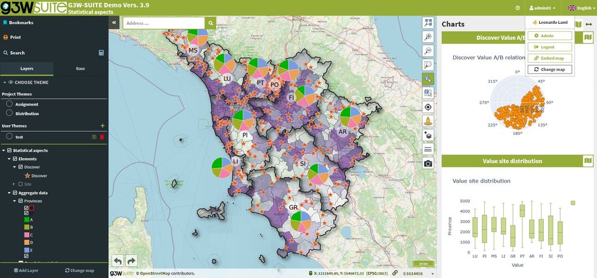
Task: Click the add layers map tool
Action: [x=428, y=135]
